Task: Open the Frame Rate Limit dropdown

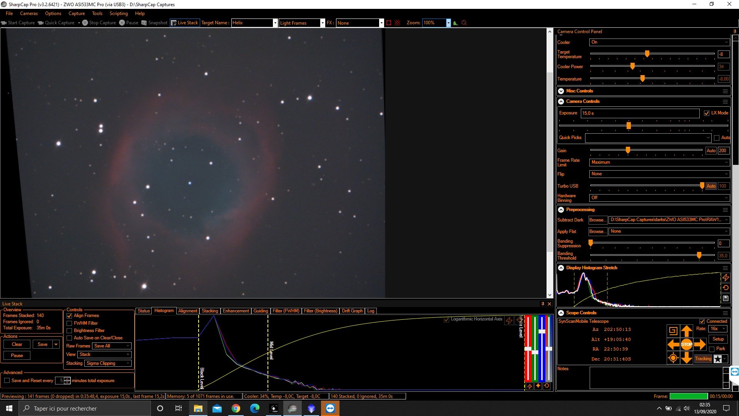Action: click(x=659, y=162)
